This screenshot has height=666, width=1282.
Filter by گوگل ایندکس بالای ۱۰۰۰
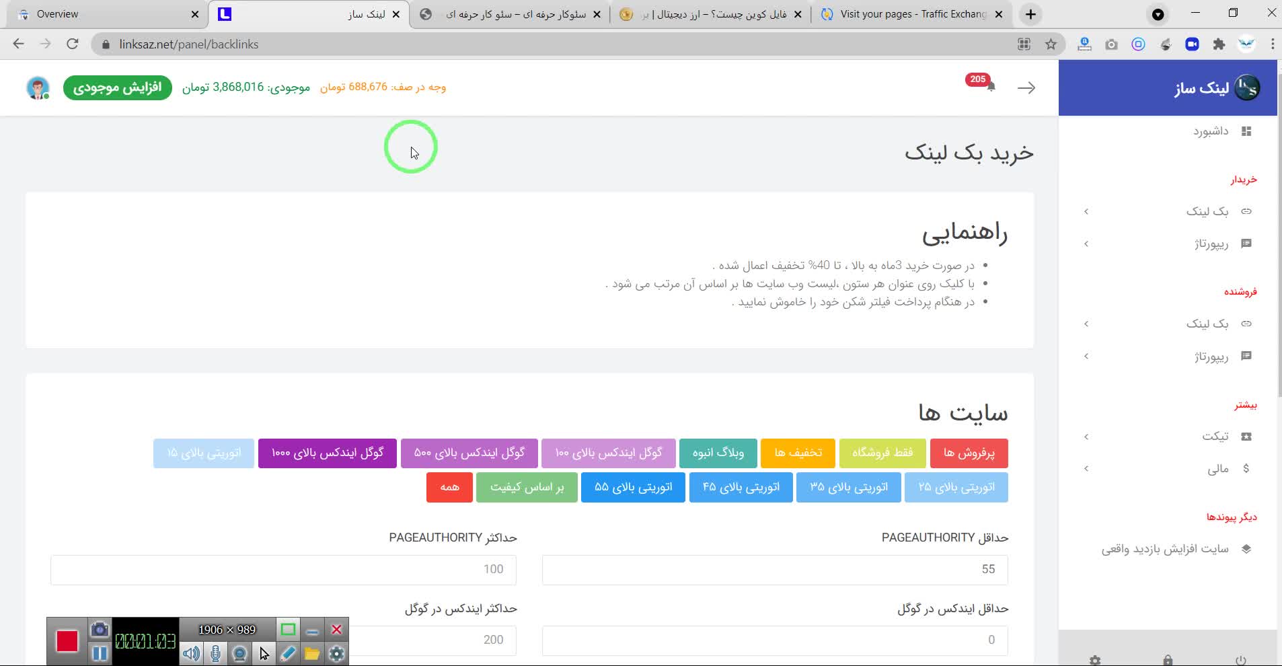click(328, 453)
